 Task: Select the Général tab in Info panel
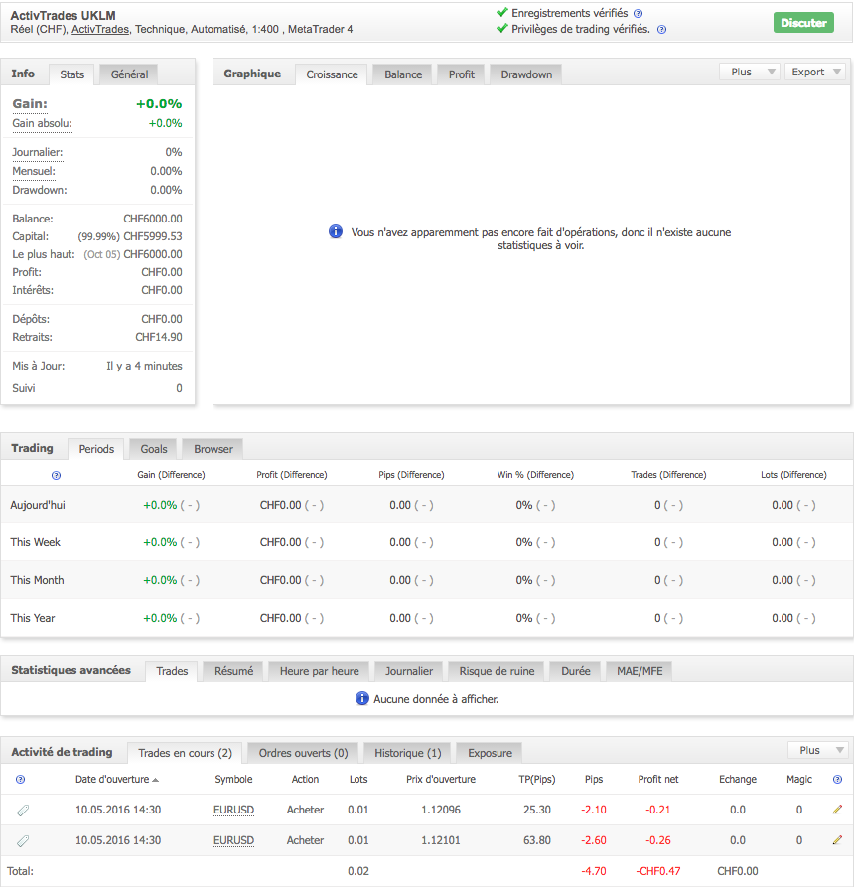(x=130, y=74)
